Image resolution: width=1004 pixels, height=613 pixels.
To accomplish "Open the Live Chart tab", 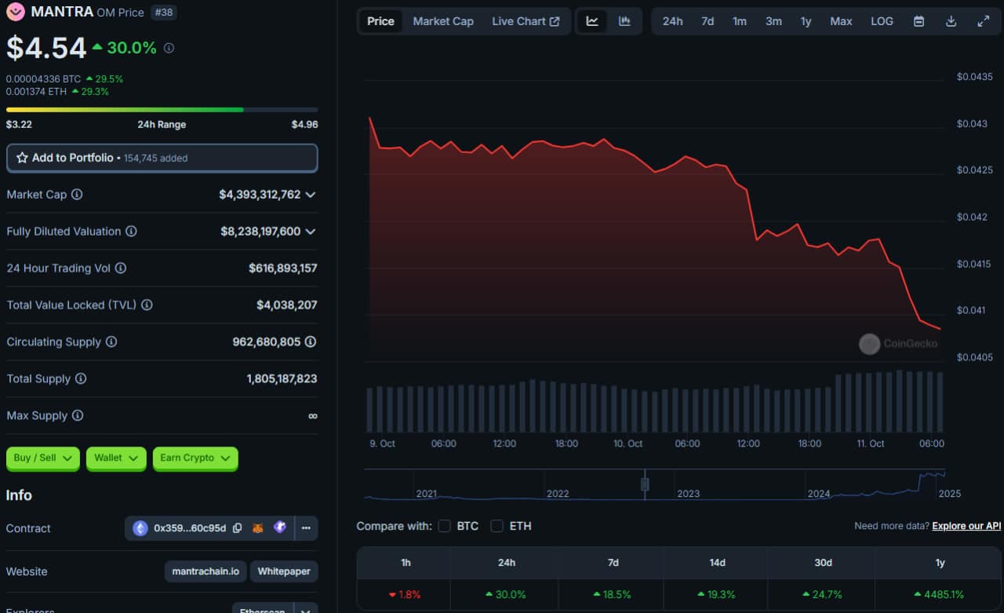I will (x=526, y=21).
